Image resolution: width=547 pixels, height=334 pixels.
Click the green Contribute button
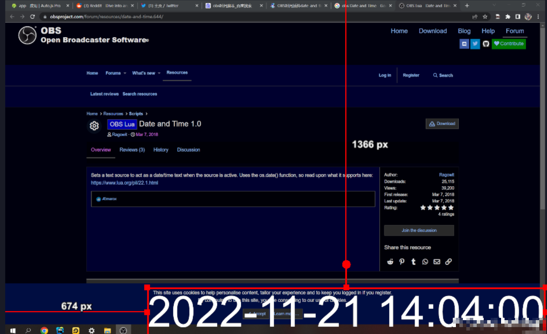point(509,44)
